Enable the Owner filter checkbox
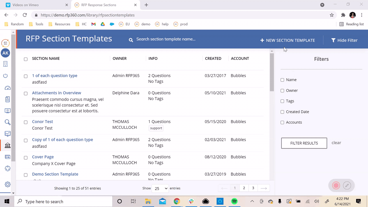The height and width of the screenshot is (207, 368). [x=282, y=91]
